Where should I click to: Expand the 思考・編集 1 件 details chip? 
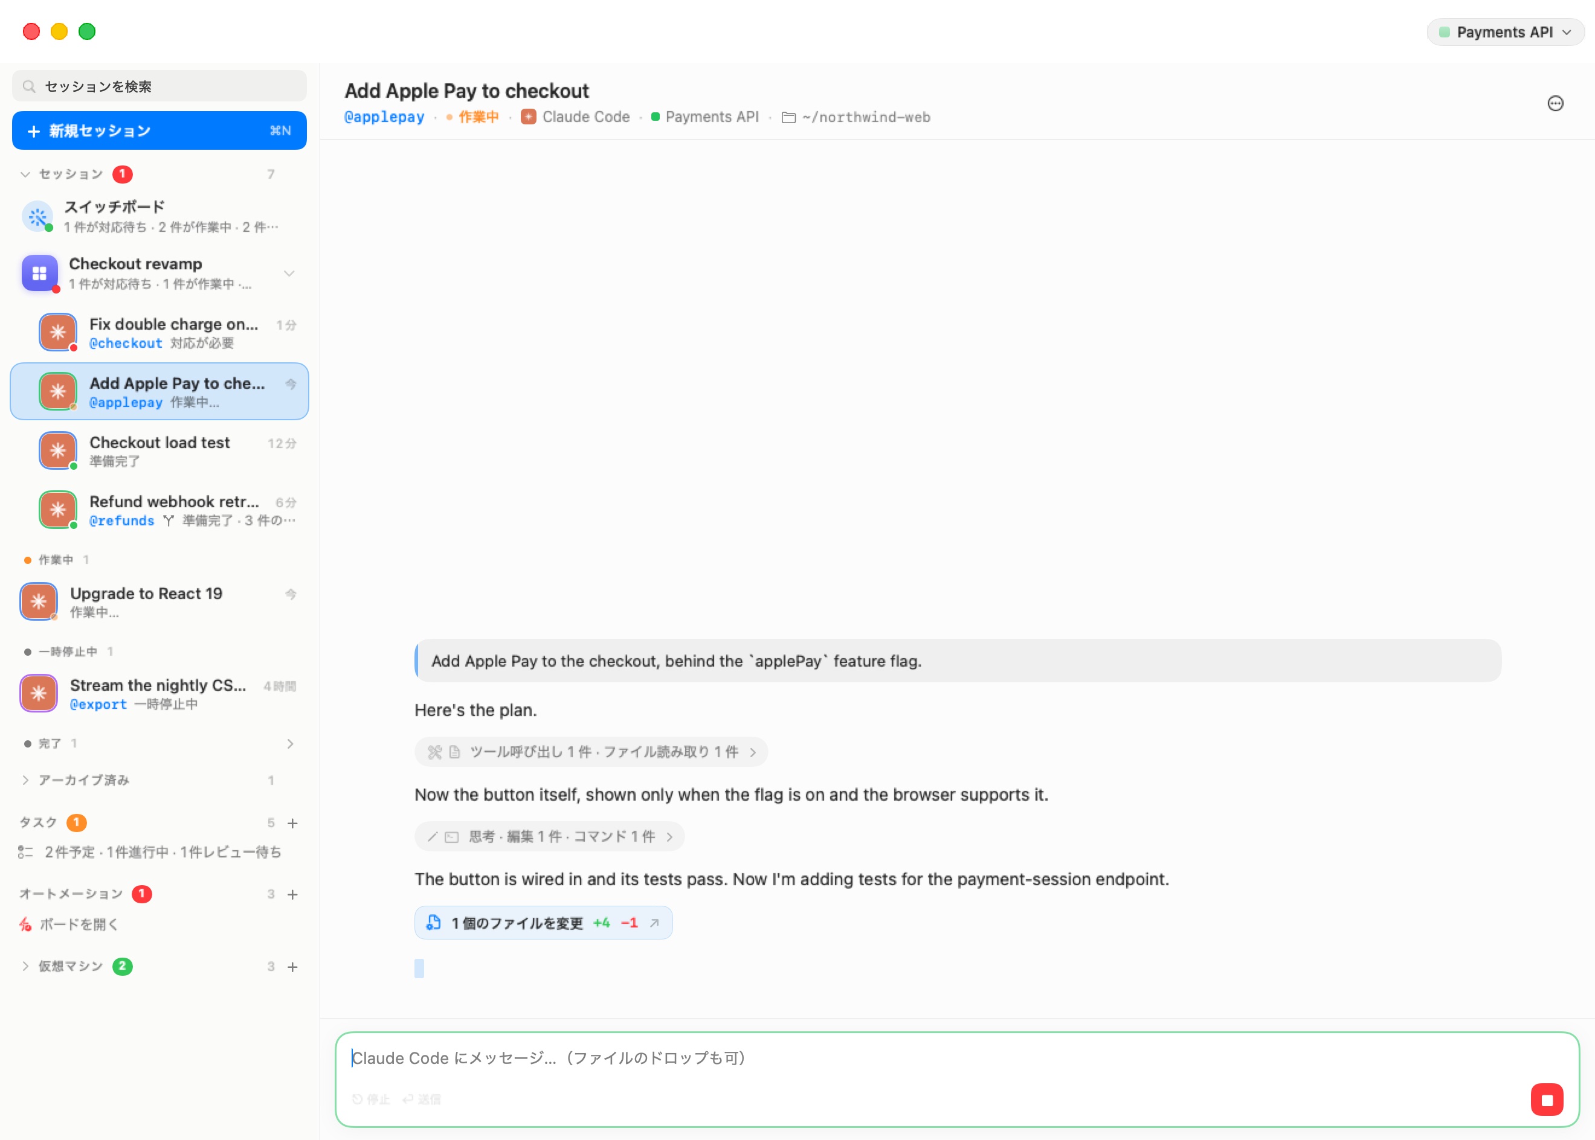tap(549, 836)
